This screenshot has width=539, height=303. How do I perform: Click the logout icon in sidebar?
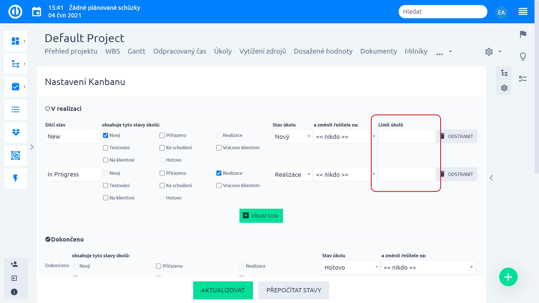coord(14,278)
